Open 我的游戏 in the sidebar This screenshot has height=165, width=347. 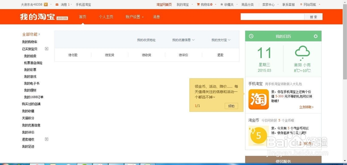coord(30,76)
